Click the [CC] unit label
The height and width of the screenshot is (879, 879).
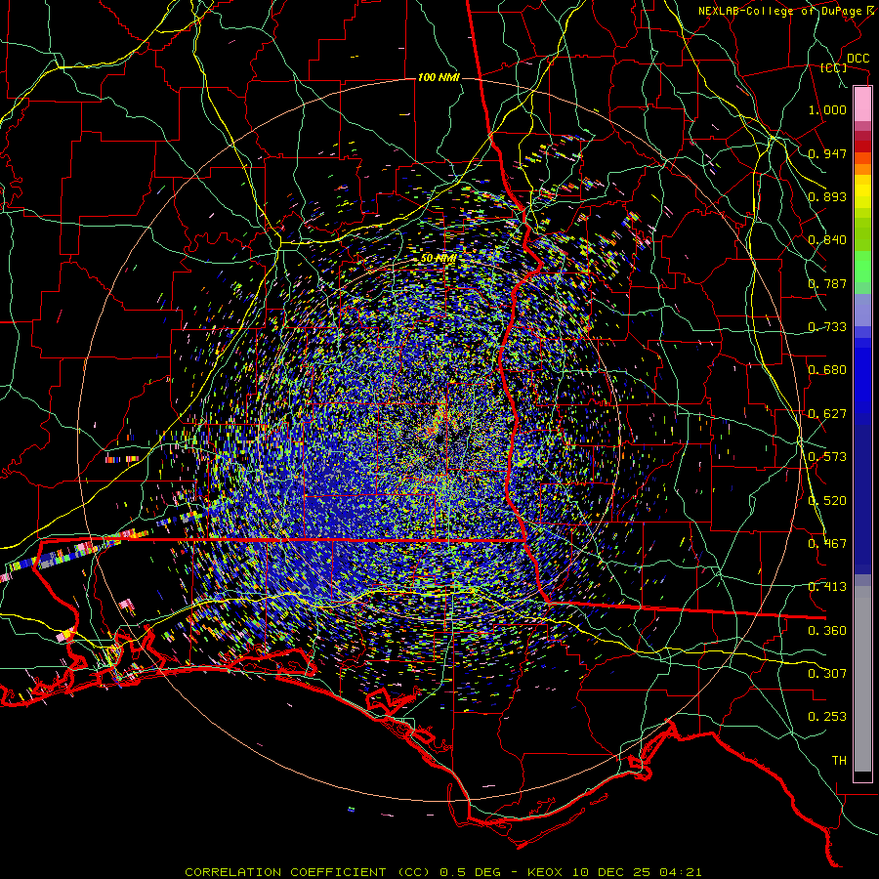click(834, 67)
